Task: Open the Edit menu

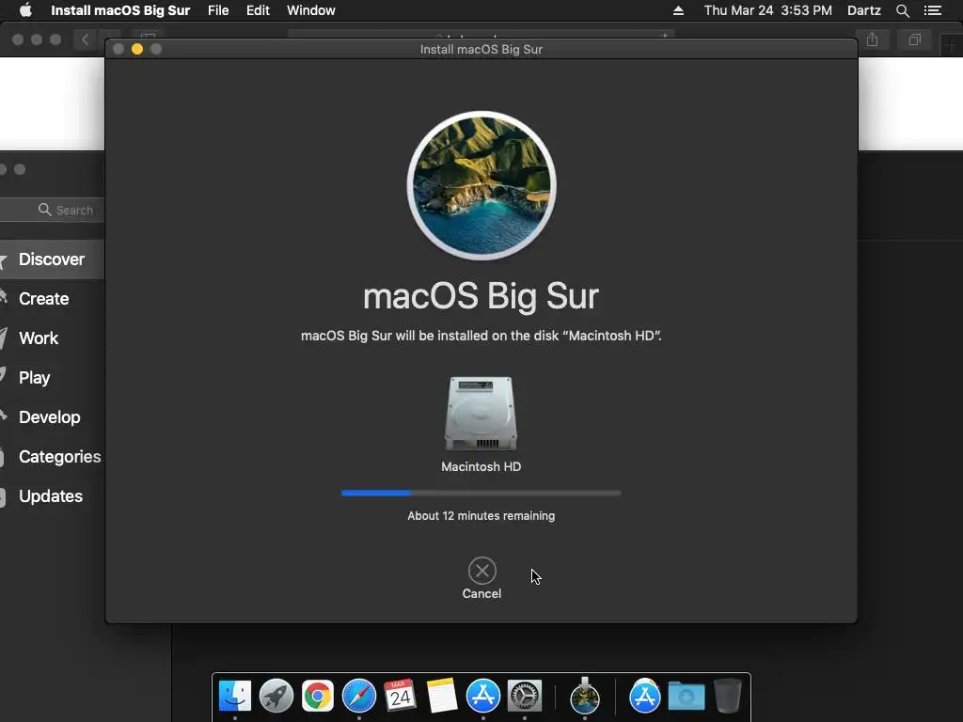Action: pos(258,10)
